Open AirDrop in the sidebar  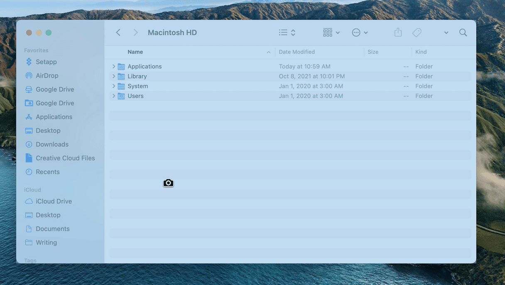point(42,76)
